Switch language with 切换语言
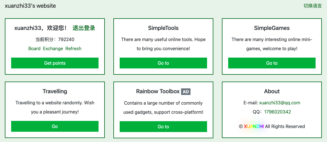The width and height of the screenshot is (327, 142). pyautogui.click(x=313, y=6)
